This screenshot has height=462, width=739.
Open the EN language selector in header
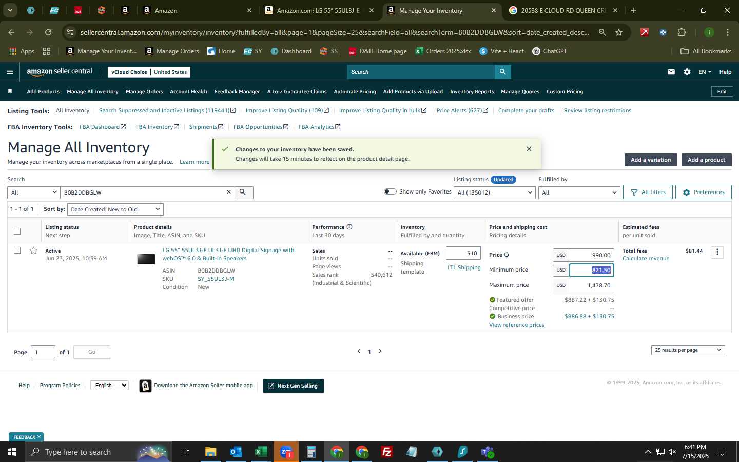tap(705, 72)
